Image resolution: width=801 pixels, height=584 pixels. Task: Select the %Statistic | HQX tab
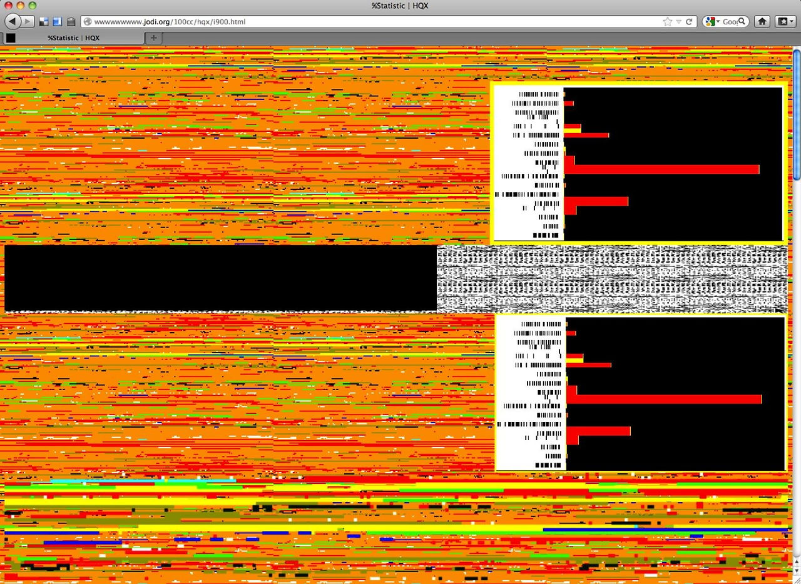coord(73,38)
